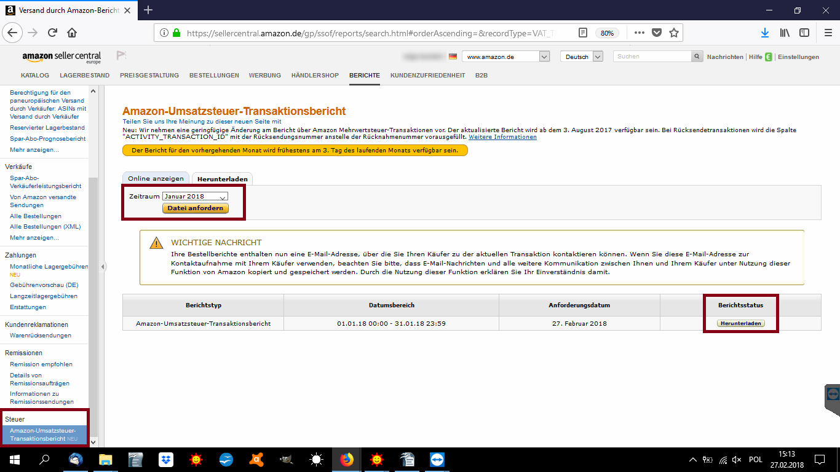This screenshot has height=472, width=840.
Task: Open the TeamViewer side panel icon
Action: pyautogui.click(x=833, y=394)
